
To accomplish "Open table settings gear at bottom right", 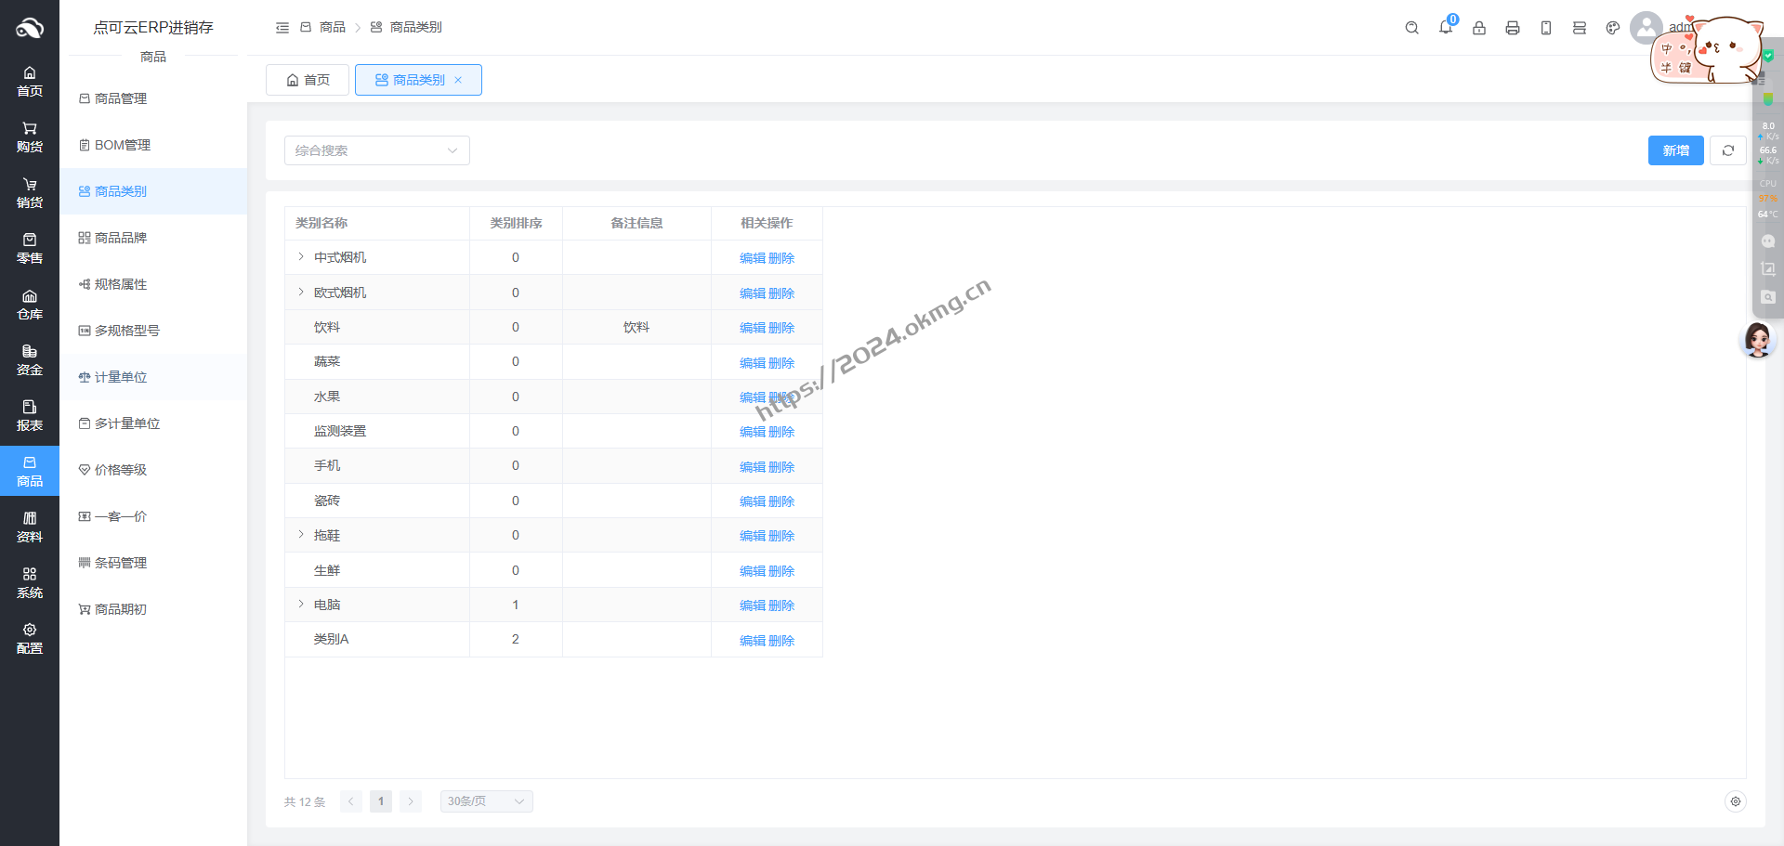I will point(1735,801).
